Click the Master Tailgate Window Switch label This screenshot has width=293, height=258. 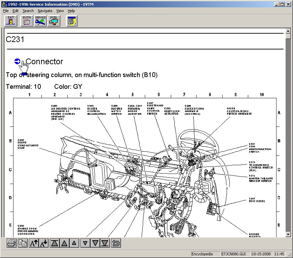coord(261,179)
